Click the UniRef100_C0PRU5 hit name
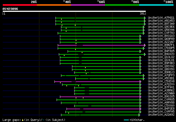Image resolution: width=176 pixels, height=122 pixels. pos(161,100)
